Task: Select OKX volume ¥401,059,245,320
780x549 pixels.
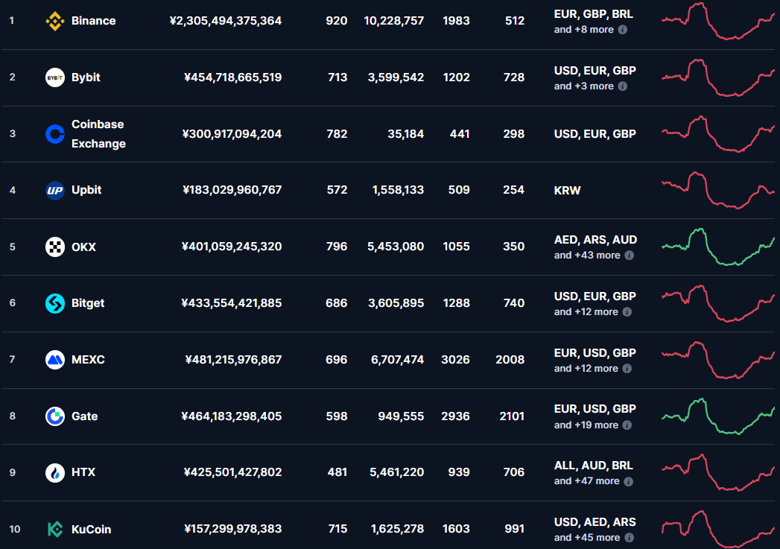Action: point(232,247)
